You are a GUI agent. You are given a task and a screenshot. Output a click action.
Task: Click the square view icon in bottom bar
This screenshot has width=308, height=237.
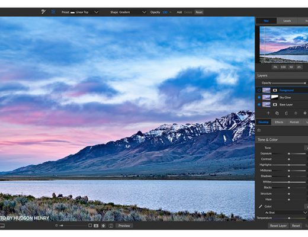pyautogui.click(x=90, y=226)
